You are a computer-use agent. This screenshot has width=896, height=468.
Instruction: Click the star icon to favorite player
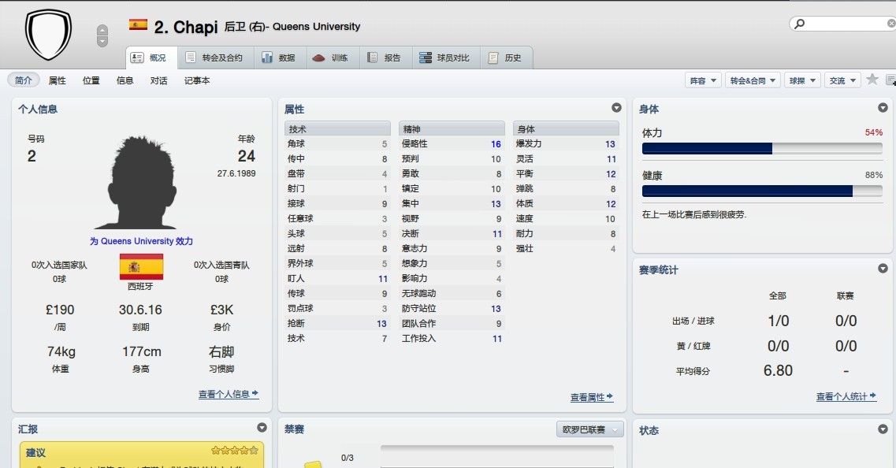(x=872, y=80)
